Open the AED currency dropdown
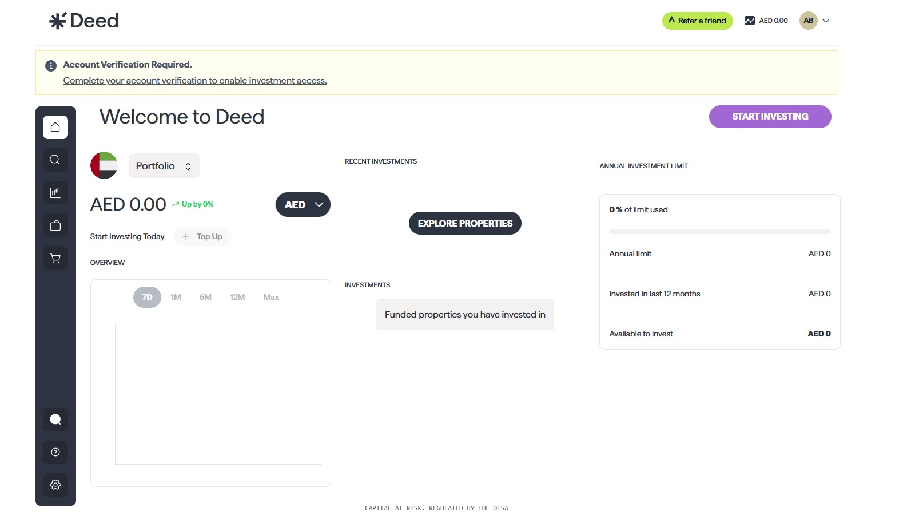 pyautogui.click(x=303, y=204)
